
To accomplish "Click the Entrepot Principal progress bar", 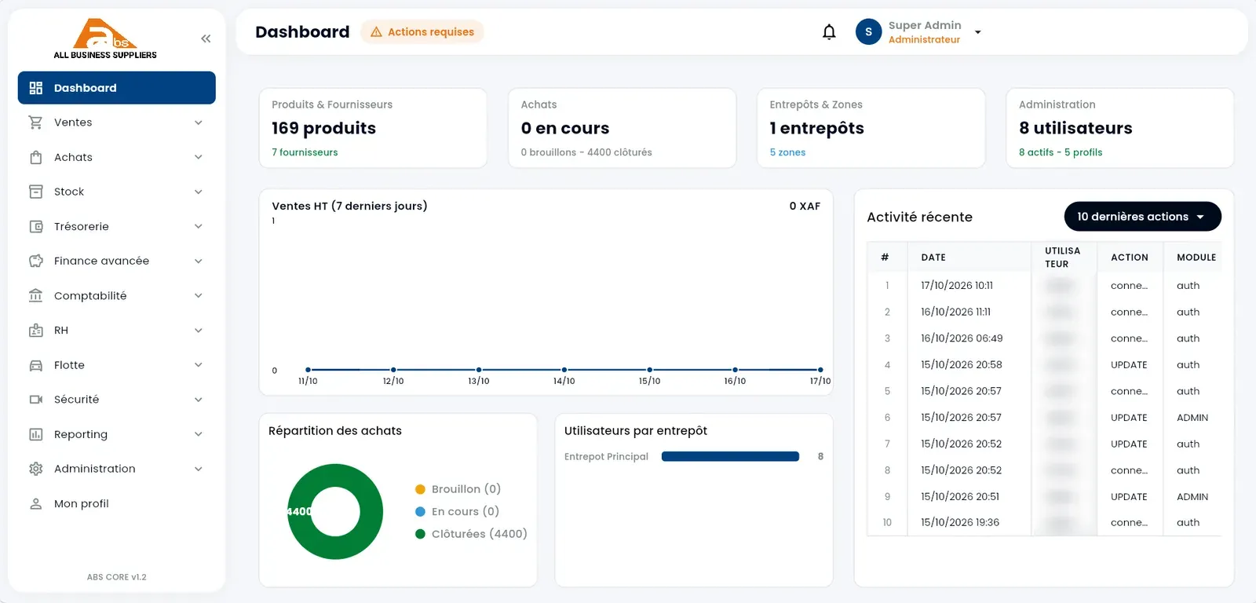I will pyautogui.click(x=730, y=457).
